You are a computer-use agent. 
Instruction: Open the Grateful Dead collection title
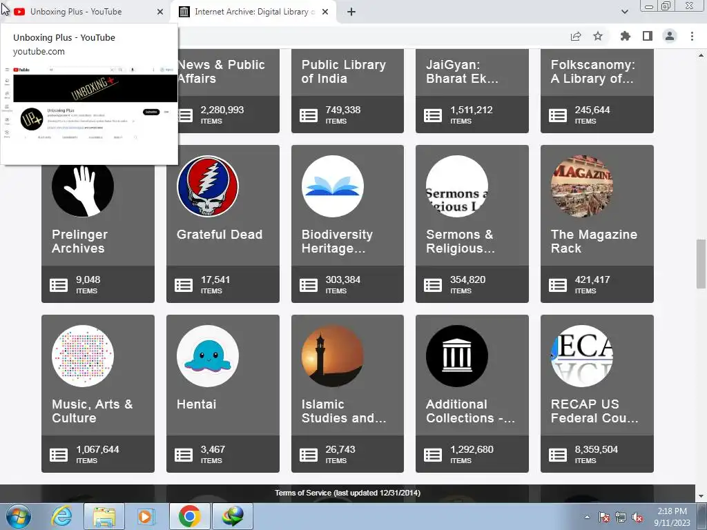pyautogui.click(x=220, y=235)
